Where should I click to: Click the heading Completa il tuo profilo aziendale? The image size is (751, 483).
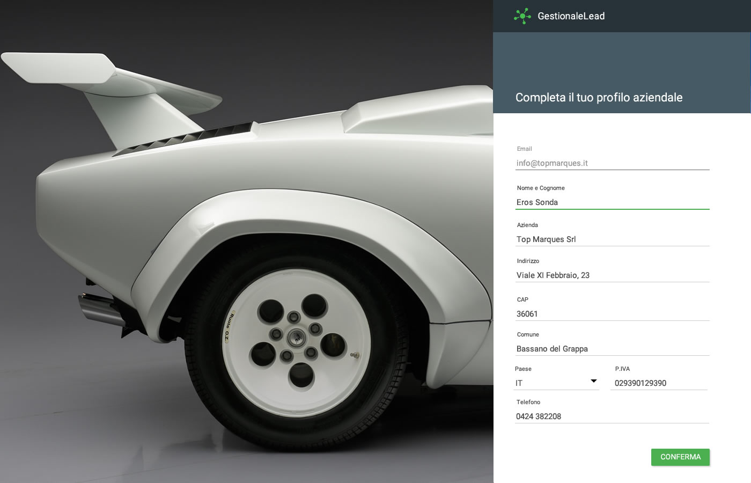tap(599, 97)
